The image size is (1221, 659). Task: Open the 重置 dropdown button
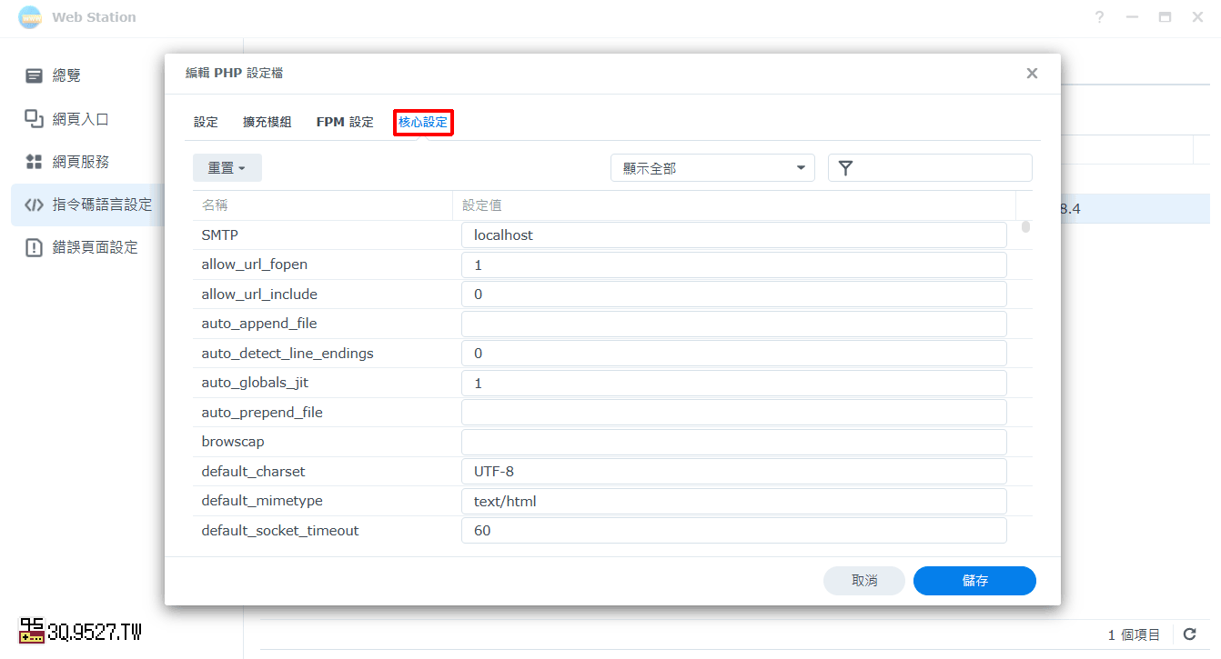227,168
